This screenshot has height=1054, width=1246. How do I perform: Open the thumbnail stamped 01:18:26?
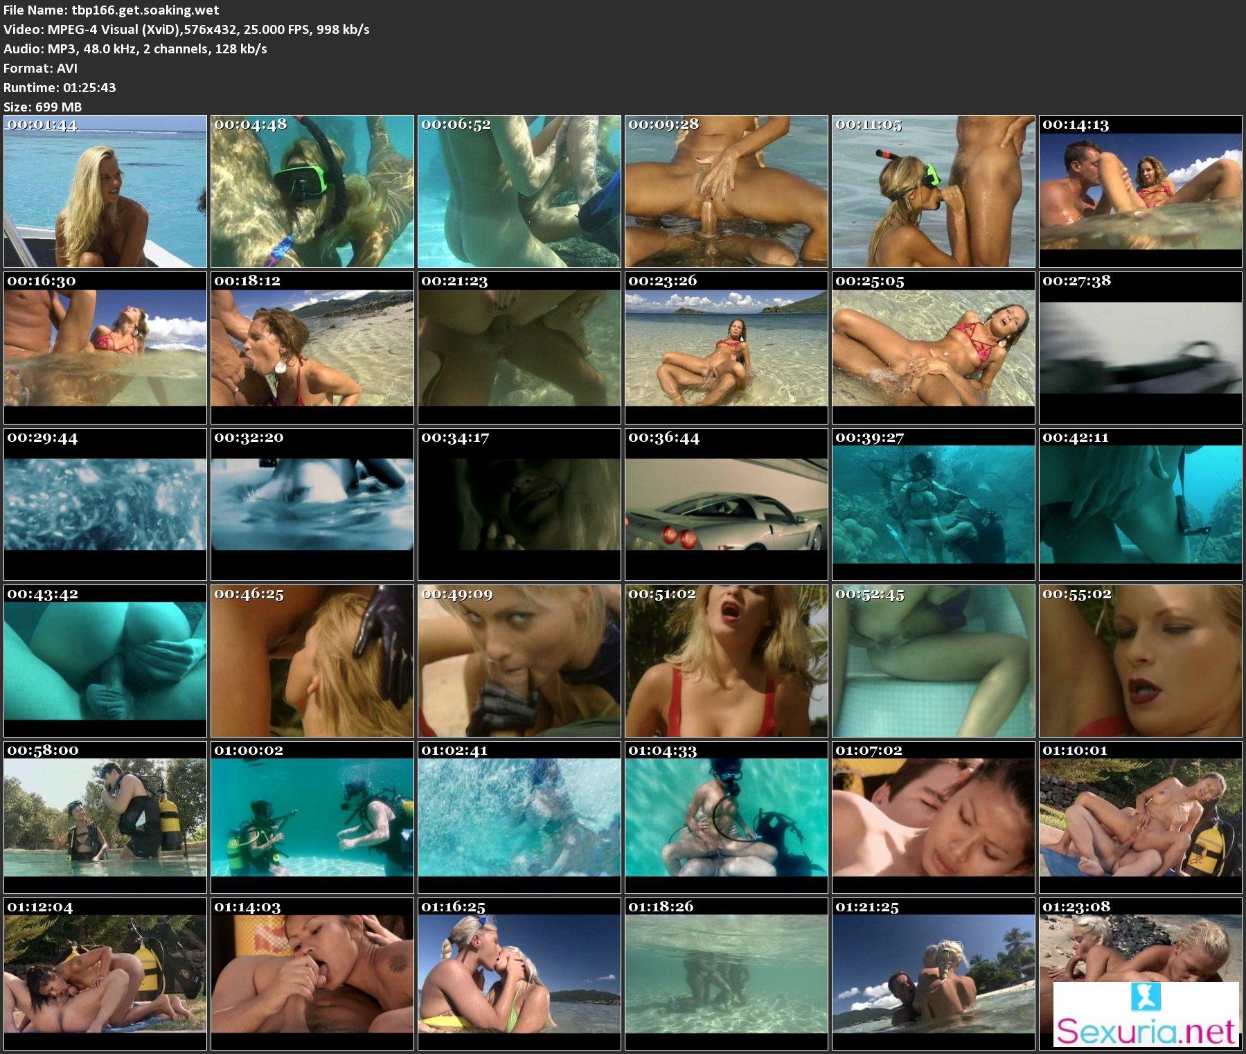tap(726, 974)
